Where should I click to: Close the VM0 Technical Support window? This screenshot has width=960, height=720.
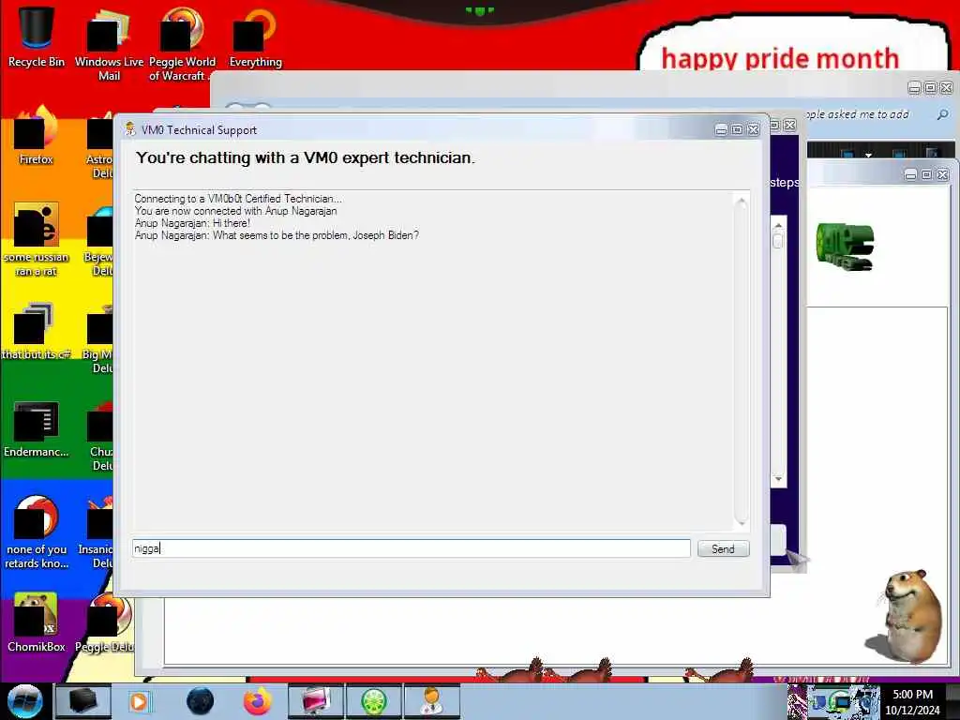click(754, 129)
